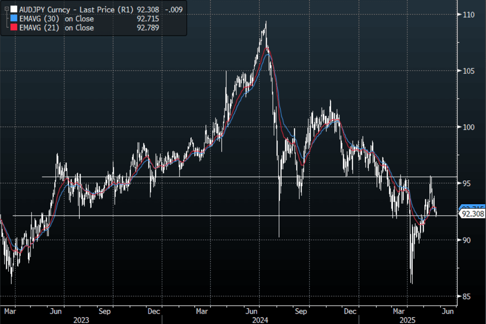Click the leftmost Mar month label
The height and width of the screenshot is (324, 486).
click(10, 311)
